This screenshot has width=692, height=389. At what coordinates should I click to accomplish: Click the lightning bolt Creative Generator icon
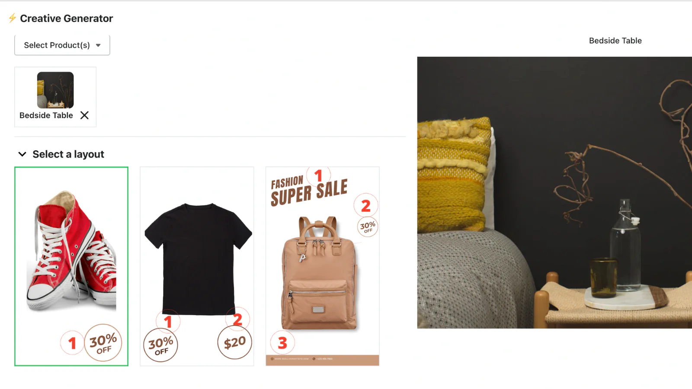coord(12,18)
